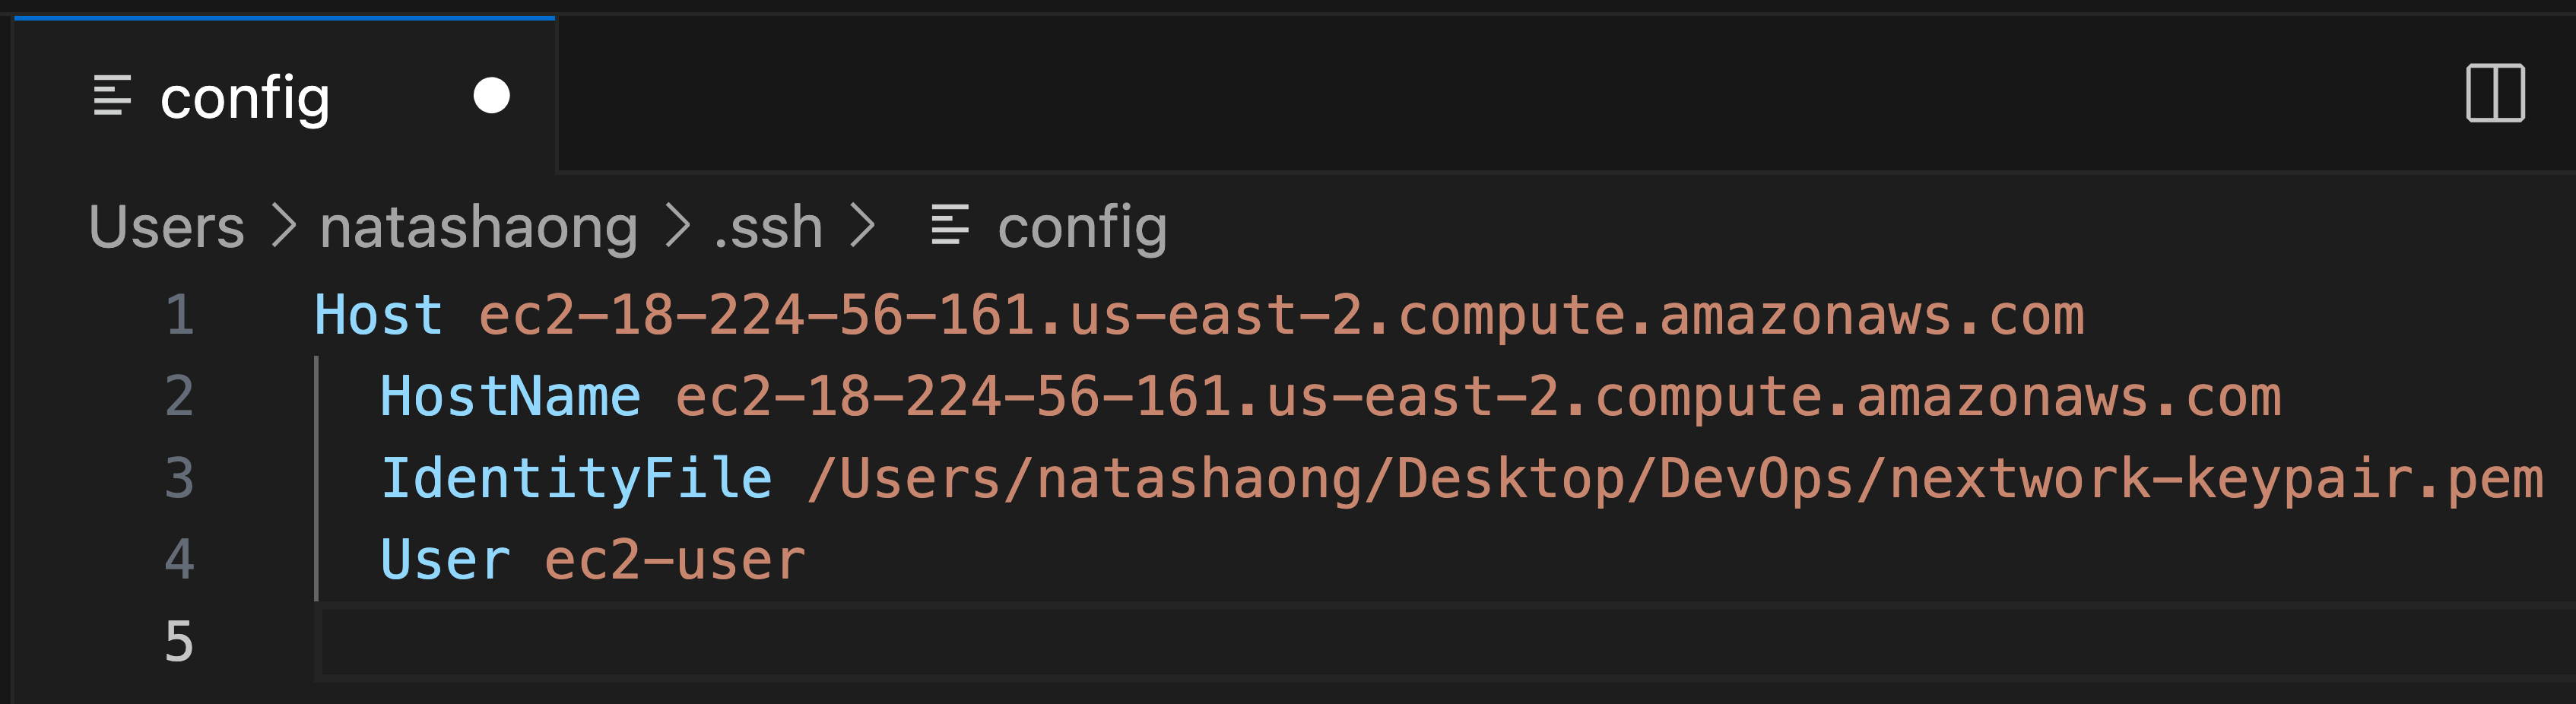Click the nextwork-keypair.pem path text
Image resolution: width=2576 pixels, height=704 pixels.
(x=2215, y=479)
